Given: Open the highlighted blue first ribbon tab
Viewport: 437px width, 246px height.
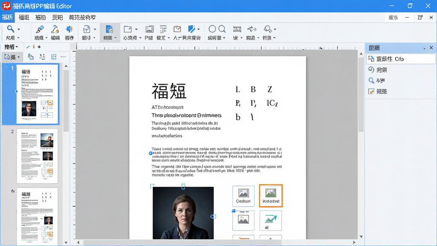Looking at the screenshot, I should point(7,17).
